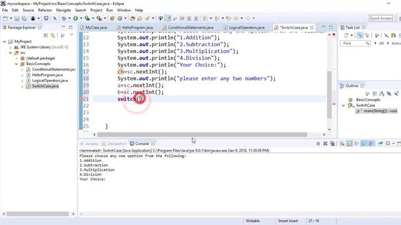The height and width of the screenshot is (225, 401).
Task: Click Remove Launch icon in Console
Action: coord(325,144)
